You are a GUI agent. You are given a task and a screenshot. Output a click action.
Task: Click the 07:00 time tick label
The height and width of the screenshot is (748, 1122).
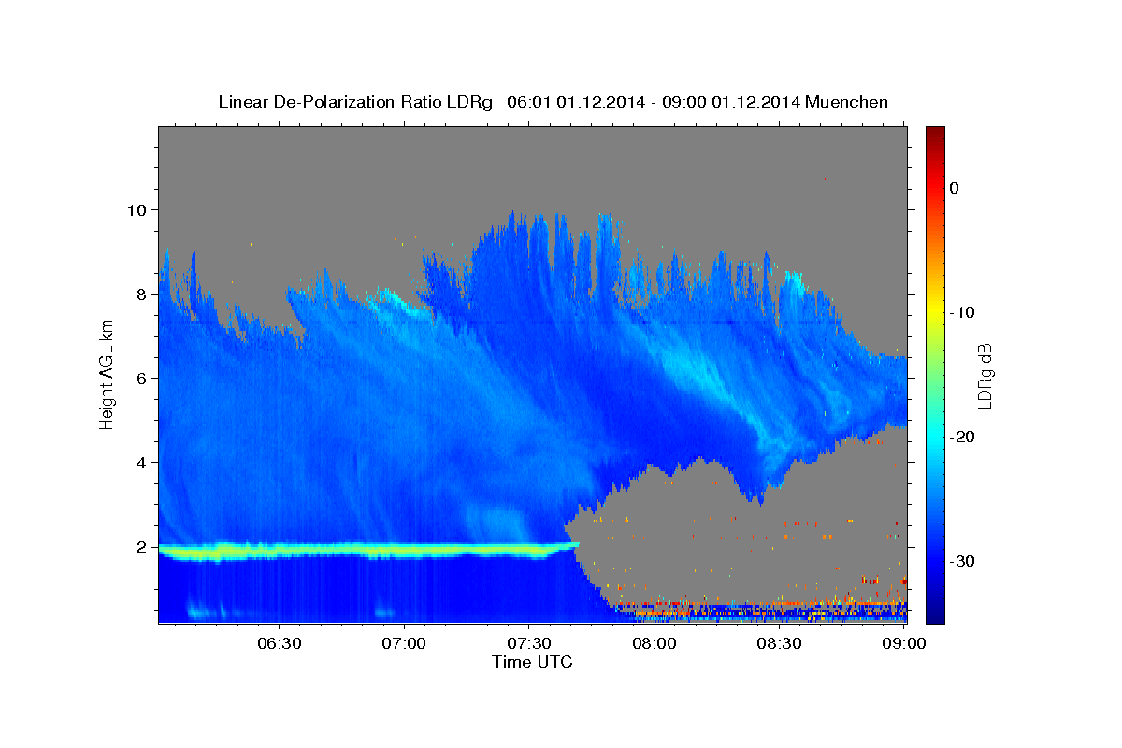pos(404,644)
